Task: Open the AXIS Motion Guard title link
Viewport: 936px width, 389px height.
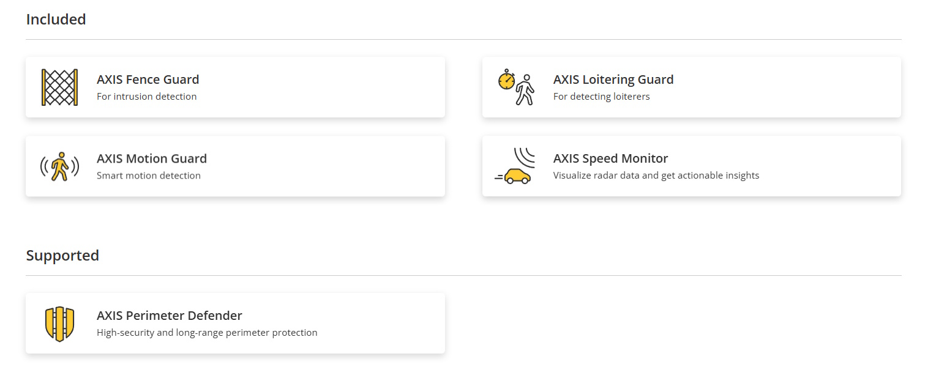Action: (152, 158)
